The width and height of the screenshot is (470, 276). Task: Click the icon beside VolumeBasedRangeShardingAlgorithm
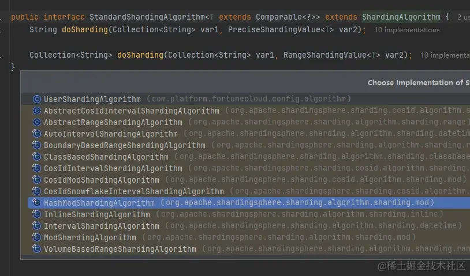pyautogui.click(x=36, y=249)
